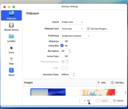Click the Add... images button
The width and height of the screenshot is (128, 109).
point(102,83)
